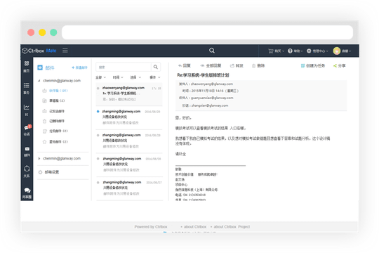Open the 首页 home icon in sidebar
This screenshot has width=379, height=253.
point(27,64)
